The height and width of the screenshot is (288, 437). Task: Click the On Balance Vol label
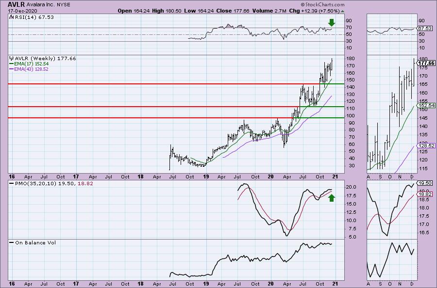click(x=35, y=242)
